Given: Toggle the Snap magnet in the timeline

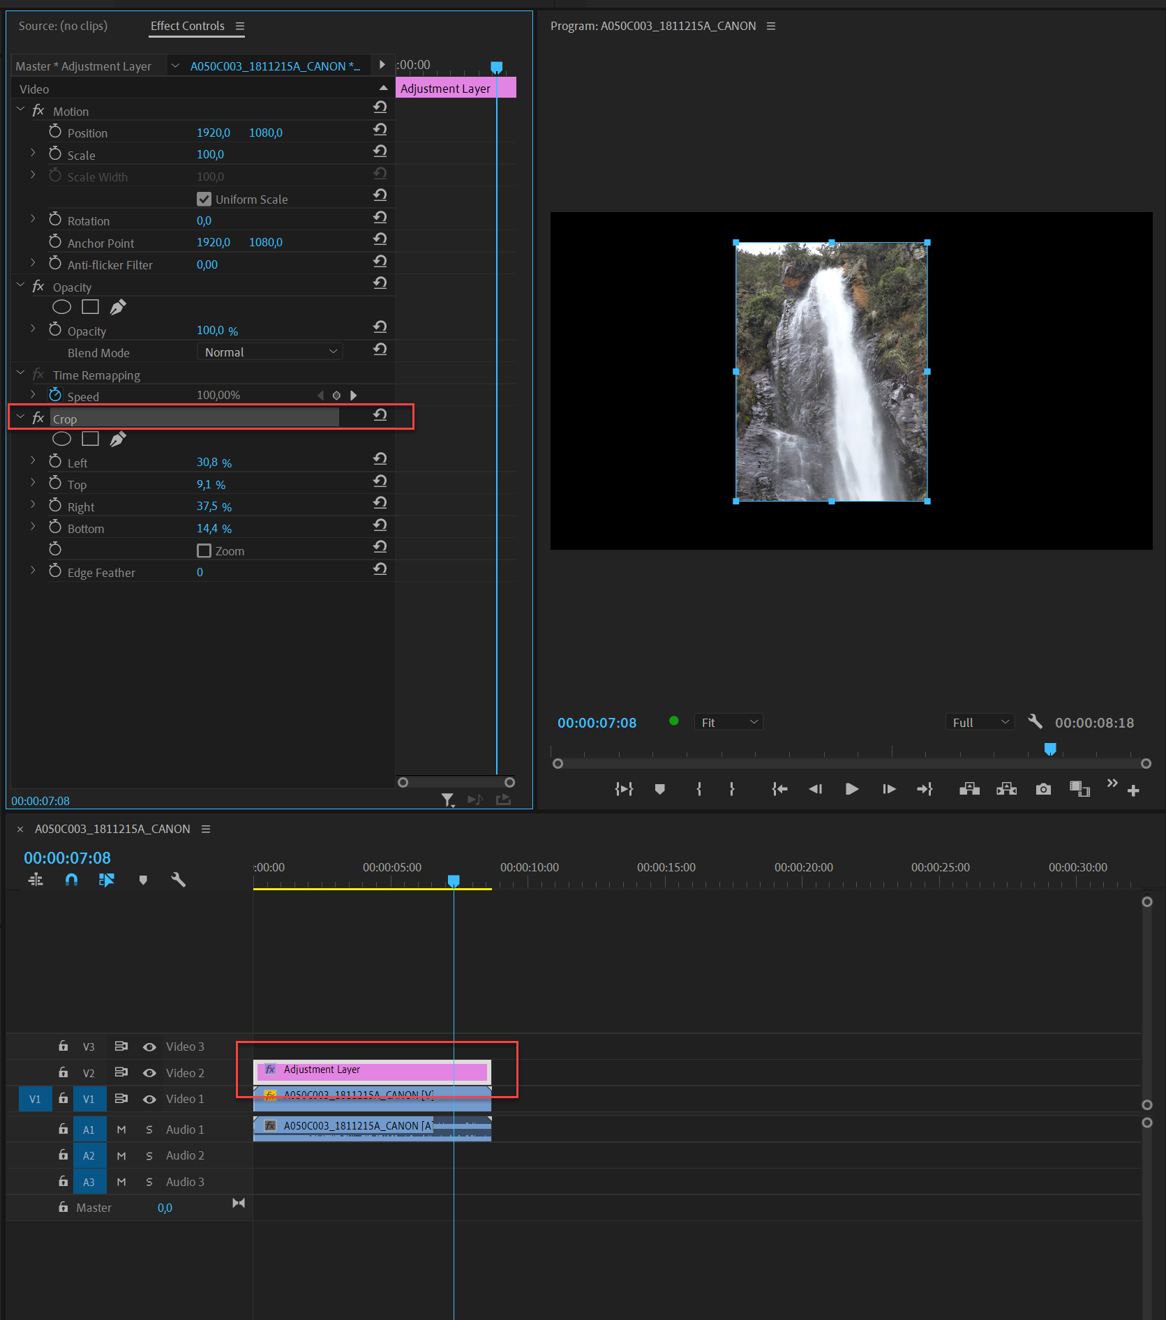Looking at the screenshot, I should click(71, 880).
